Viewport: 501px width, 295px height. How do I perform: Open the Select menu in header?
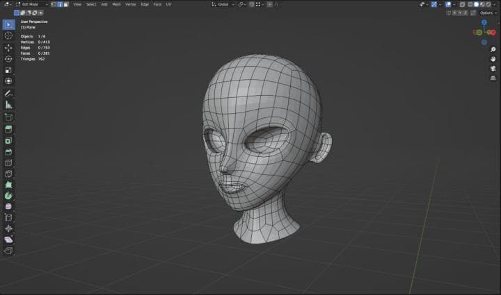[x=90, y=4]
